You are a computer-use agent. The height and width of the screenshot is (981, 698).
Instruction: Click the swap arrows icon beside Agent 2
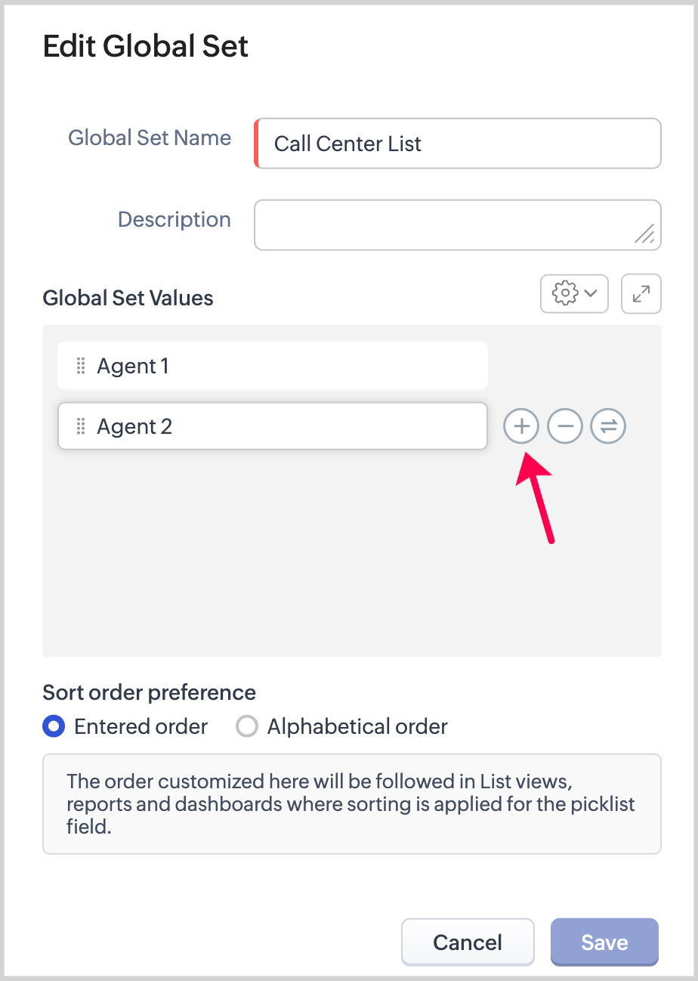[x=609, y=426]
